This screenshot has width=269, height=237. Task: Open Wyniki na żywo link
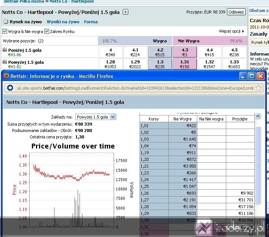click(63, 22)
